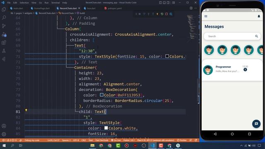Open the pages breadcrumb dropdown
Screen dimensions: 265x149
(19, 13)
